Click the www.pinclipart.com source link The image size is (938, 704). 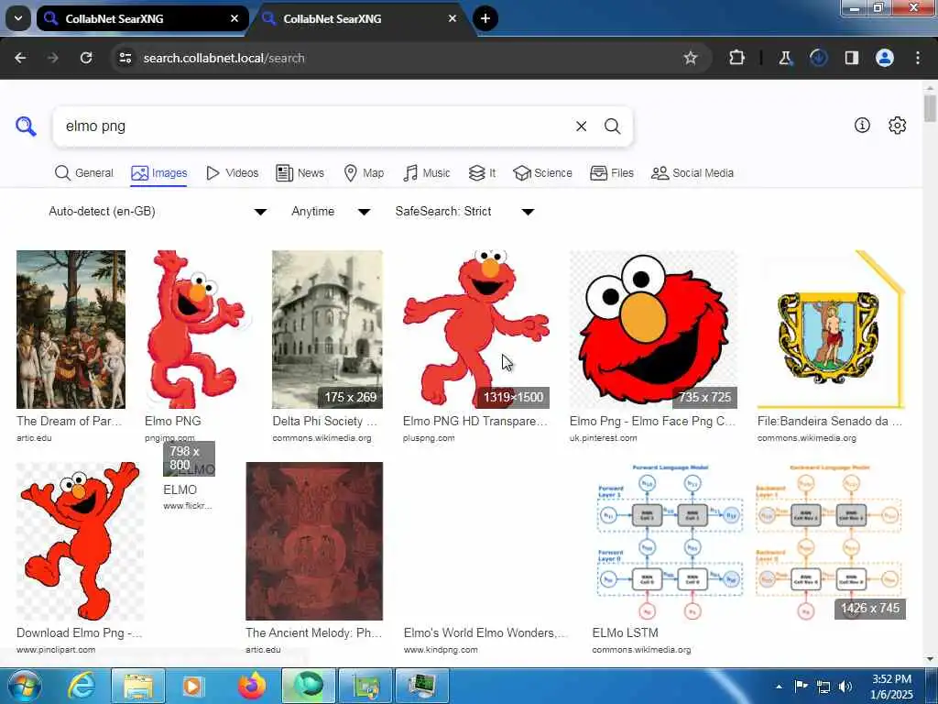[x=56, y=650]
